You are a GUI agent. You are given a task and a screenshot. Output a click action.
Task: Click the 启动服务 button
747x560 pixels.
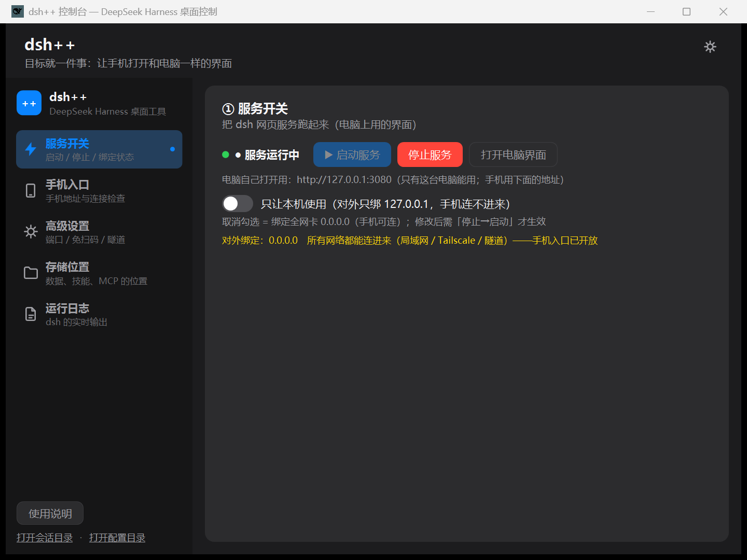coord(352,155)
